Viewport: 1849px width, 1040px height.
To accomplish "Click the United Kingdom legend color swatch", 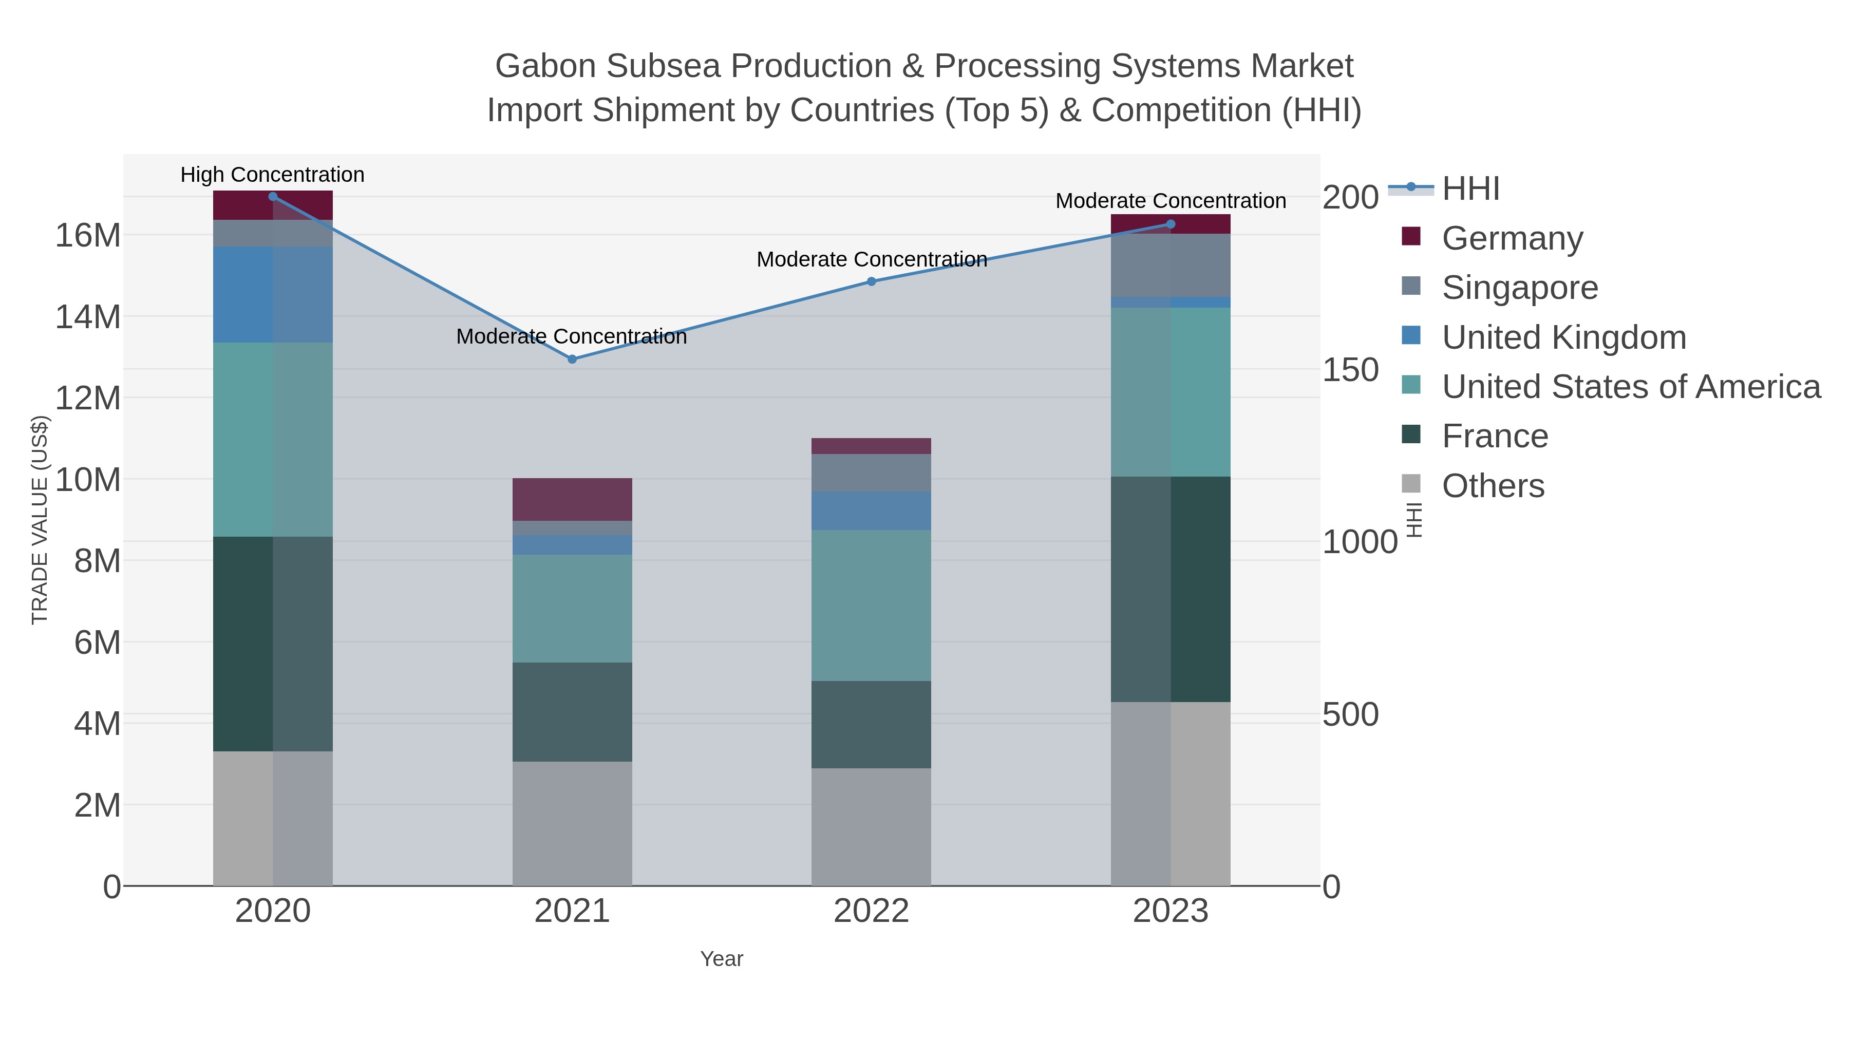I will coord(1411,336).
